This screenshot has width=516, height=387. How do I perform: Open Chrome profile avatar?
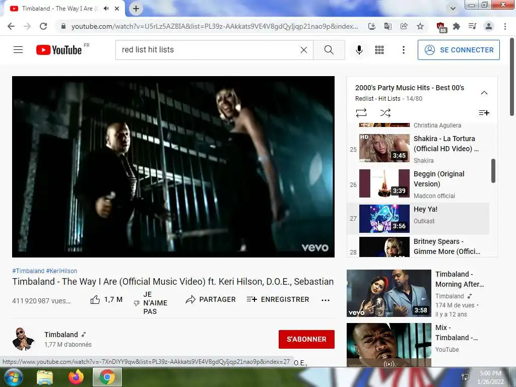489,26
